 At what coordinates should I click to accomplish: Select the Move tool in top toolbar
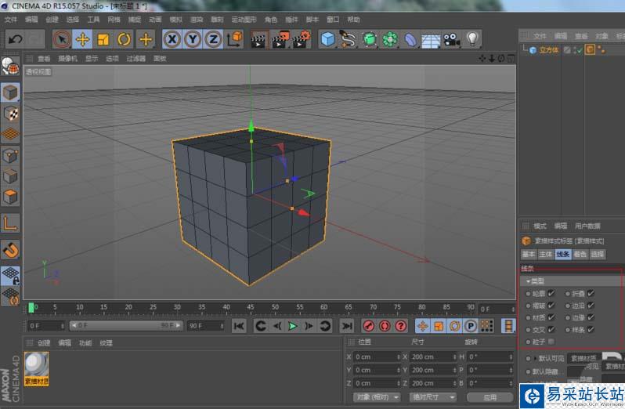[x=82, y=39]
